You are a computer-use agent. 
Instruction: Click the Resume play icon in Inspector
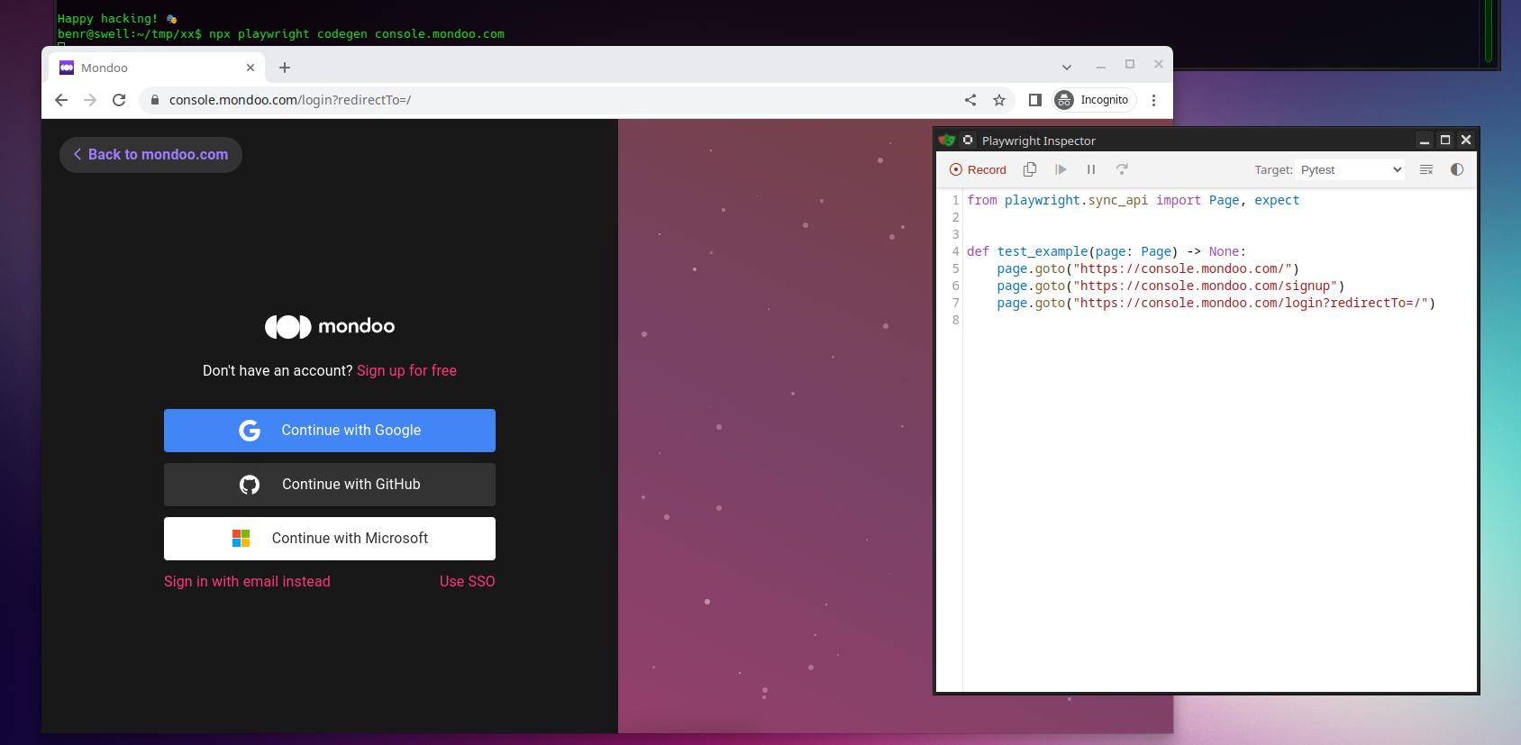(1061, 169)
